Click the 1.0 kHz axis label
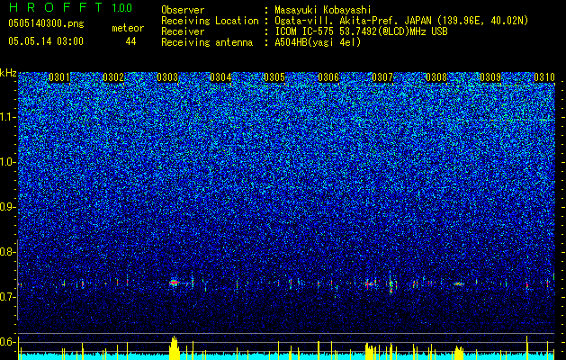 (8, 162)
